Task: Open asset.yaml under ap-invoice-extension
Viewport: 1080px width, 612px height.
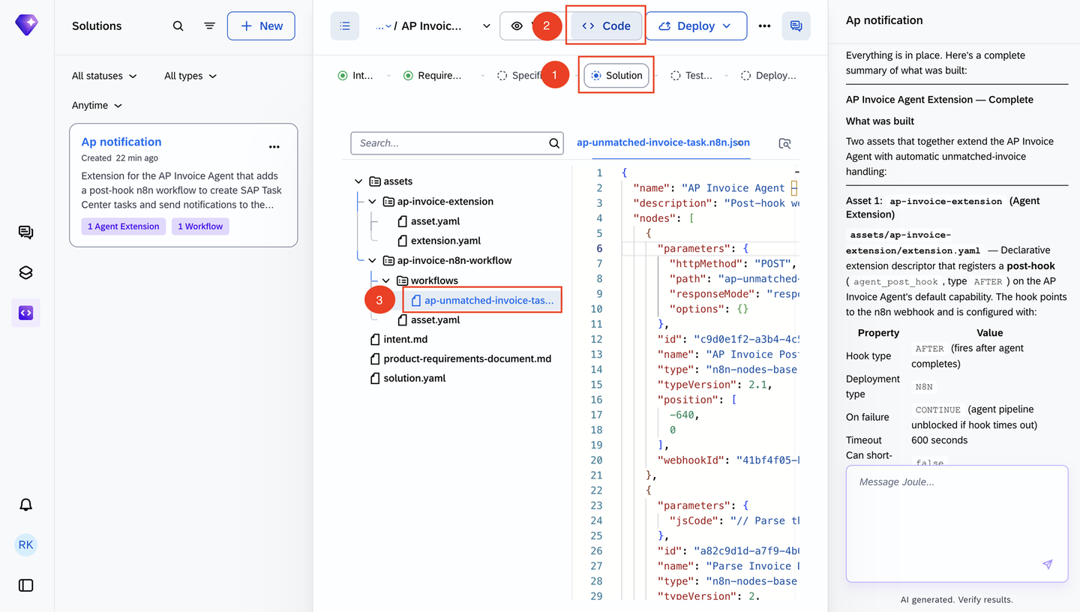Action: click(435, 221)
